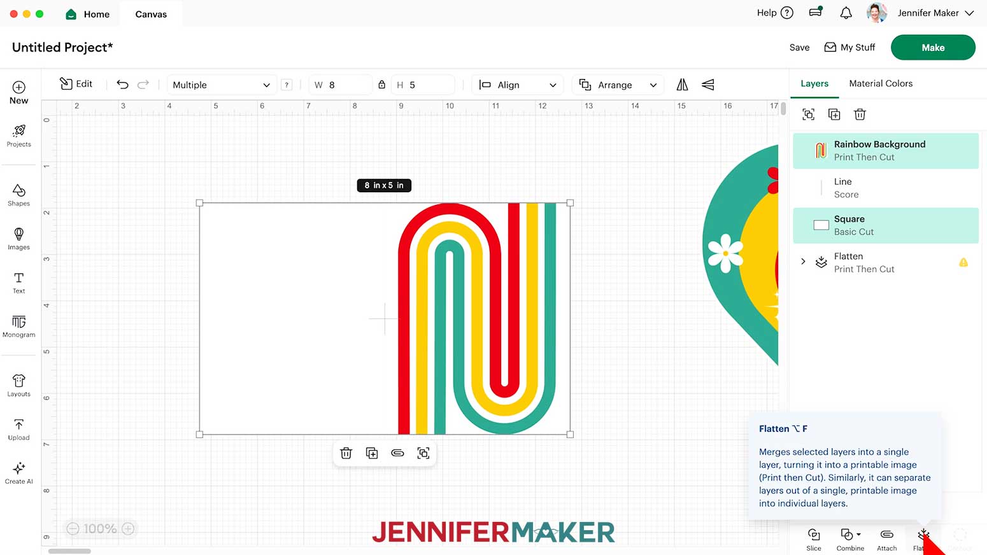This screenshot has height=555, width=987.
Task: Toggle the size aspect ratio lock
Action: point(381,85)
